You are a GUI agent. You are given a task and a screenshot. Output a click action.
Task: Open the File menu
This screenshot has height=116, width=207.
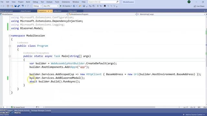click(x=2, y=2)
